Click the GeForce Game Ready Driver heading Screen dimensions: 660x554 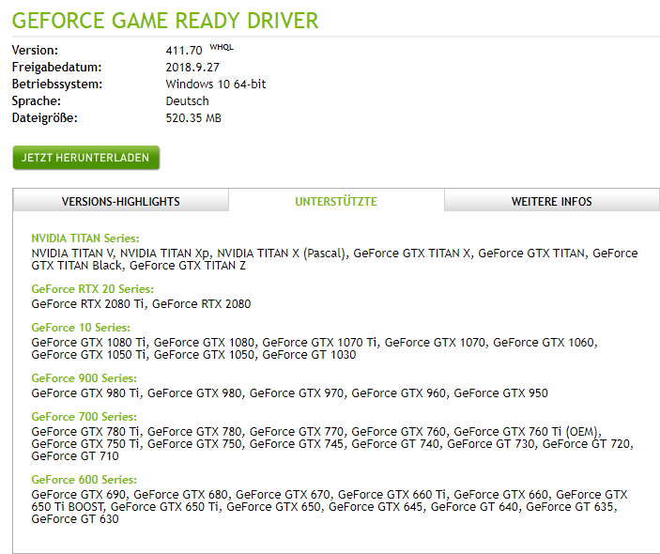point(165,21)
